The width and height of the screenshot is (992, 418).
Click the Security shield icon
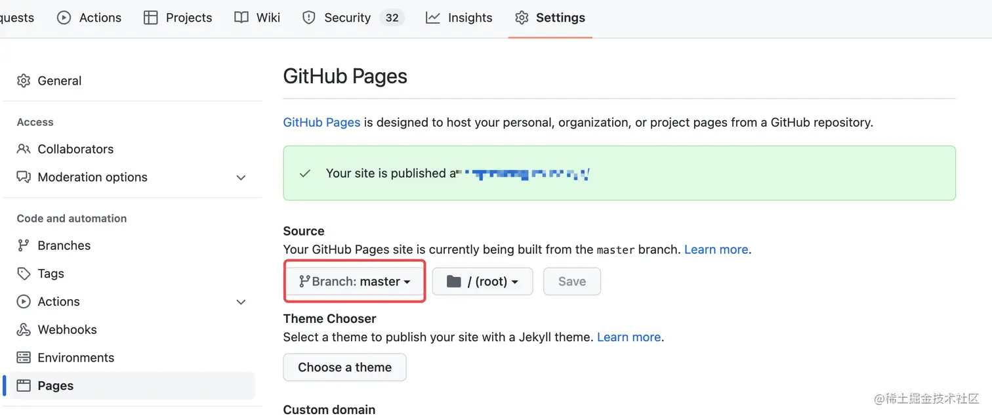pos(309,18)
